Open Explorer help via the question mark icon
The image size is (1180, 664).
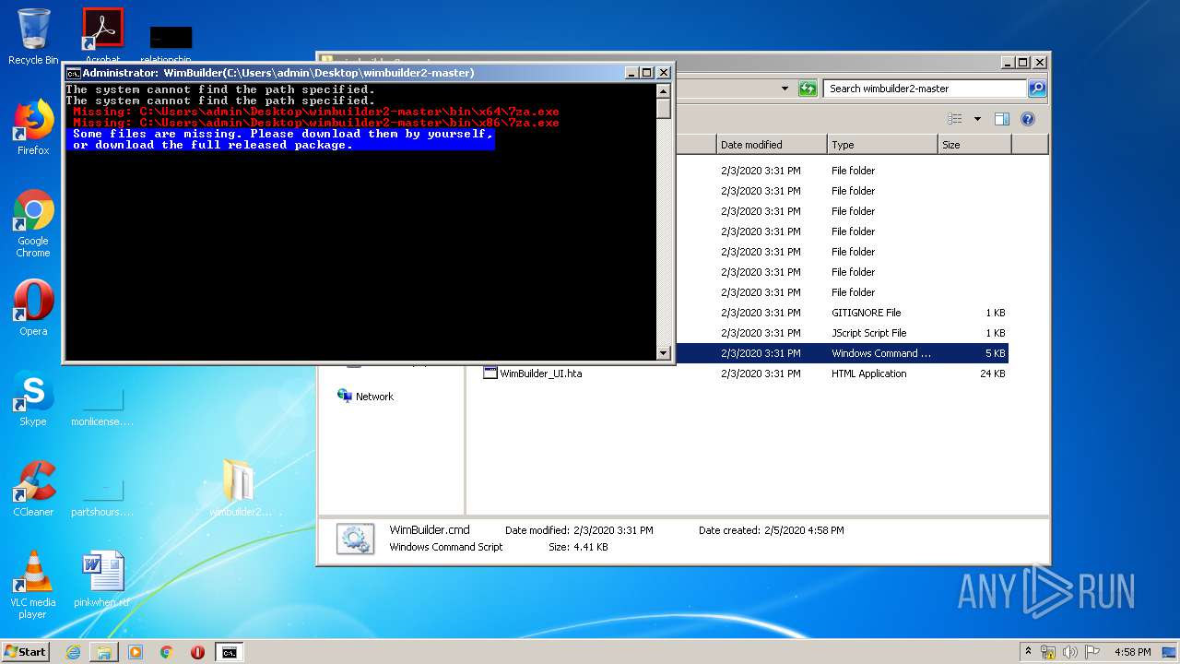point(1028,119)
